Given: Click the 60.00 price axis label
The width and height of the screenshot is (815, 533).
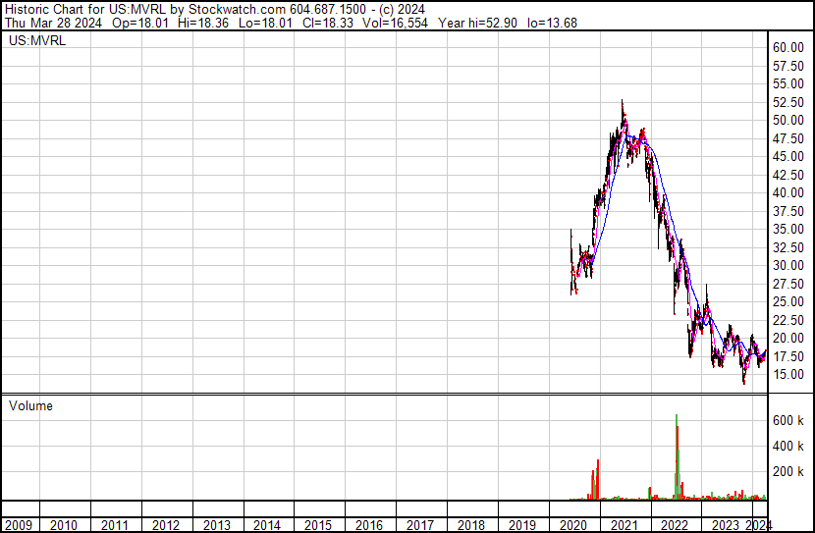Looking at the screenshot, I should click(788, 47).
